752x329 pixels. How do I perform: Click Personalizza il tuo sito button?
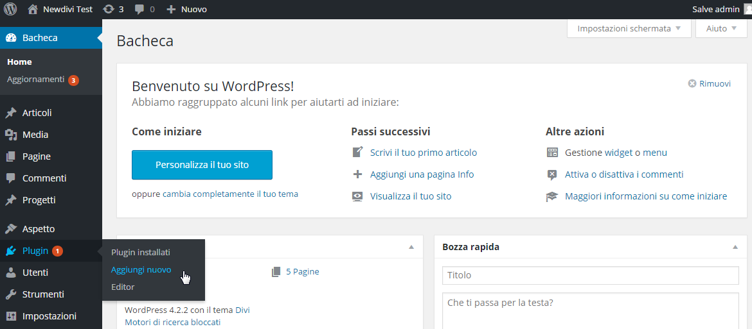[202, 165]
